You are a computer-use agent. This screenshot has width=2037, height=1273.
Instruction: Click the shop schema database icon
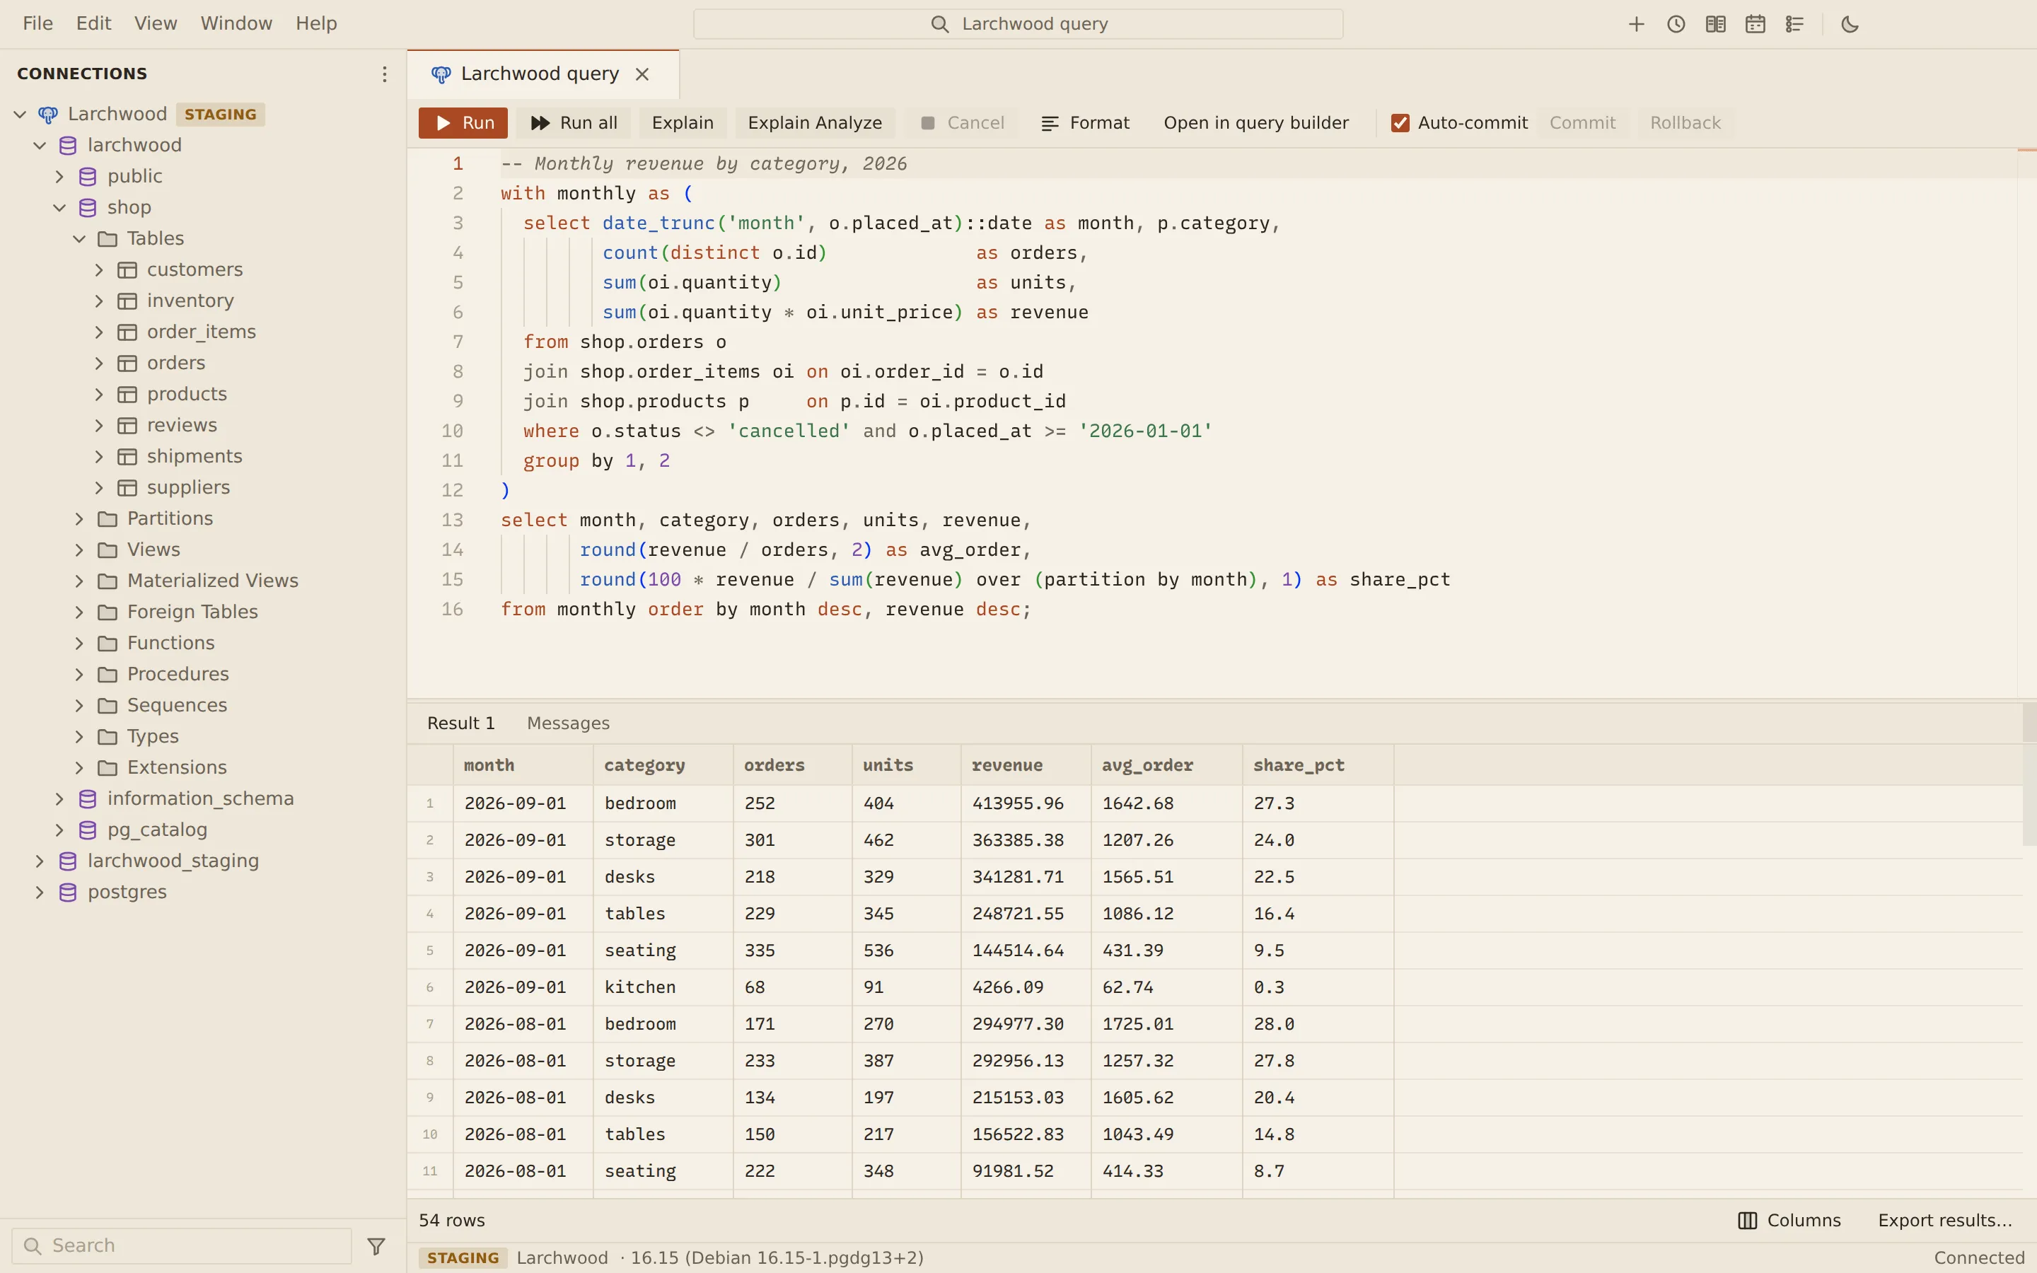point(88,208)
